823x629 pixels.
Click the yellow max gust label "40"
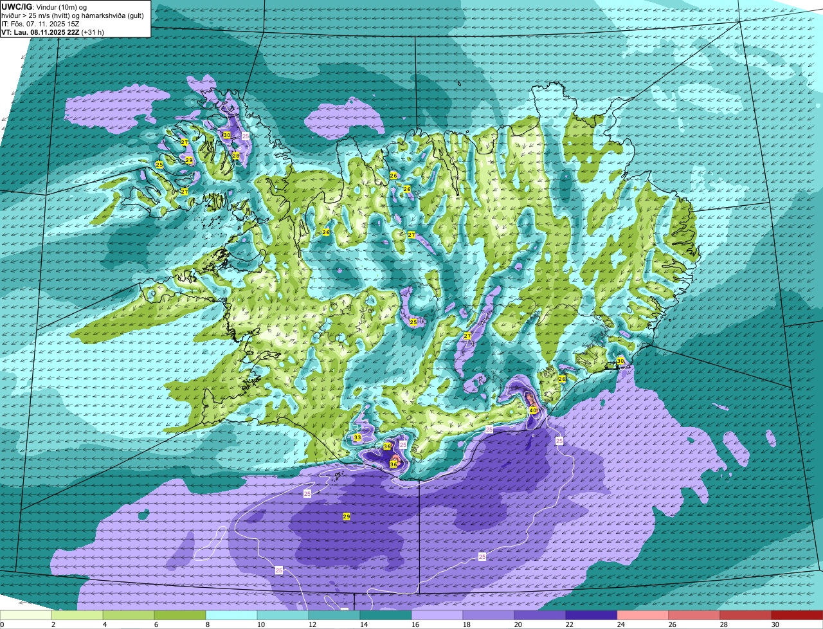[533, 410]
